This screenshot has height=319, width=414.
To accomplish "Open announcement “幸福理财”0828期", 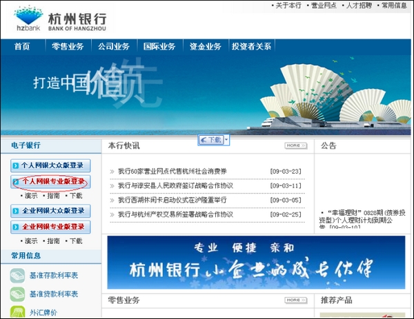I will (x=362, y=218).
